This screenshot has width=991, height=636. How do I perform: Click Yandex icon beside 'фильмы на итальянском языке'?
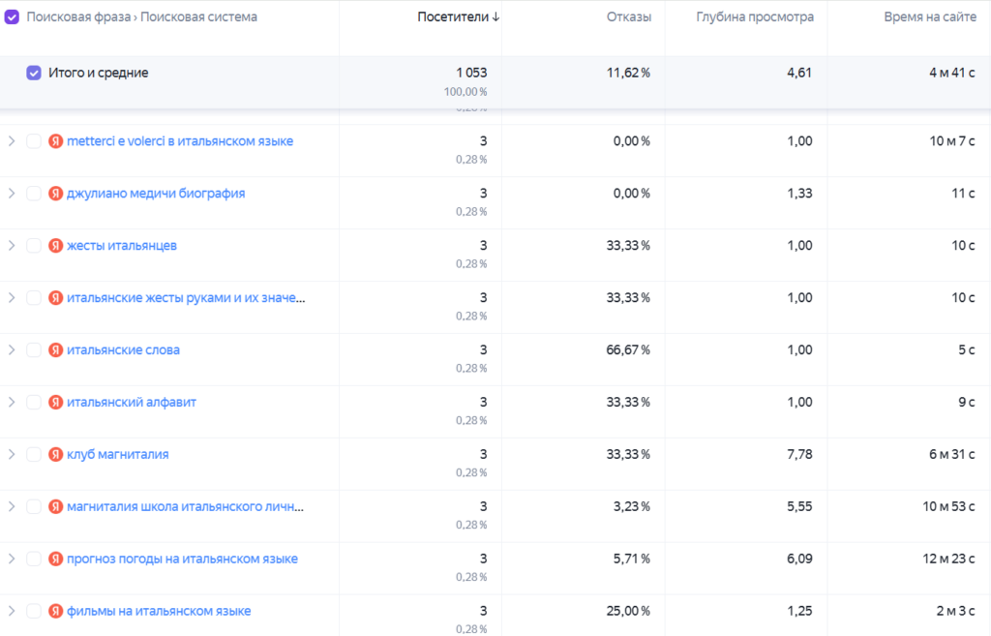(55, 611)
